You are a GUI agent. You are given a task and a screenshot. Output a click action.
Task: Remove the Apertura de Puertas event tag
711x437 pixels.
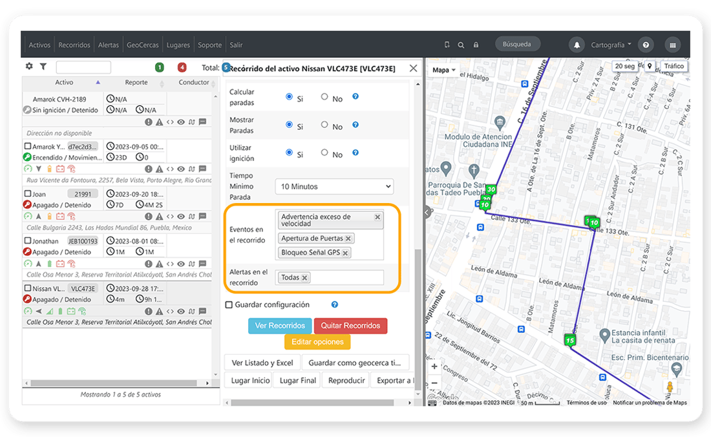348,239
